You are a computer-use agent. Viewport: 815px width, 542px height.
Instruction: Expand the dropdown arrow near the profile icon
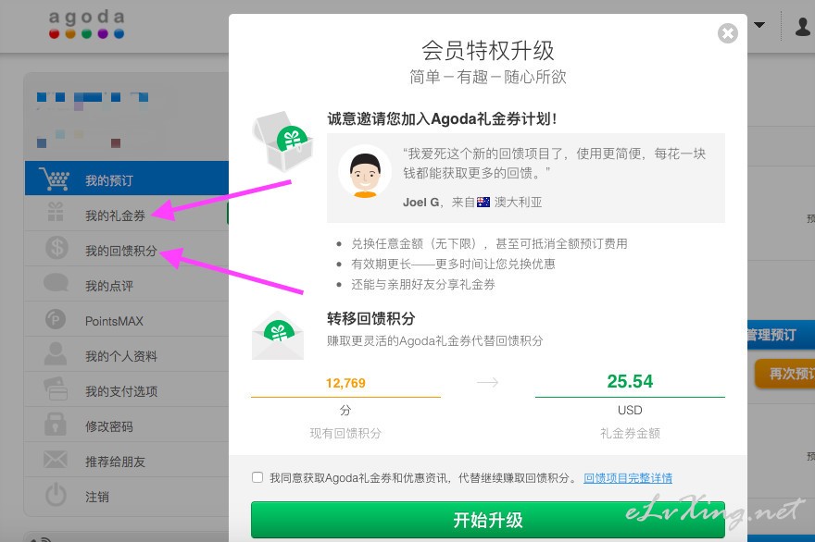point(759,24)
